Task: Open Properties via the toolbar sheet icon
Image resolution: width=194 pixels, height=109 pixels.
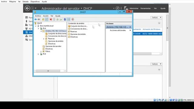Action: point(54,19)
